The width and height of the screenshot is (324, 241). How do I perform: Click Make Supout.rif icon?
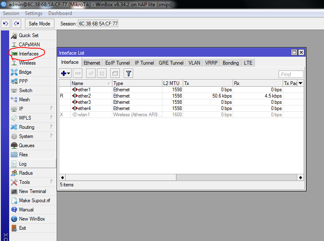click(x=14, y=201)
